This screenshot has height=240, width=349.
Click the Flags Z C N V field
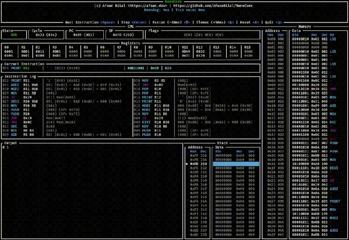tap(204, 35)
